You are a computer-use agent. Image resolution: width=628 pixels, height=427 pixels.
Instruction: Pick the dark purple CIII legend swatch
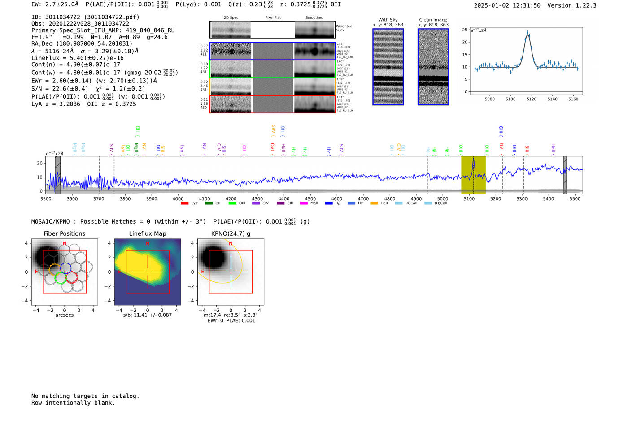(x=280, y=203)
